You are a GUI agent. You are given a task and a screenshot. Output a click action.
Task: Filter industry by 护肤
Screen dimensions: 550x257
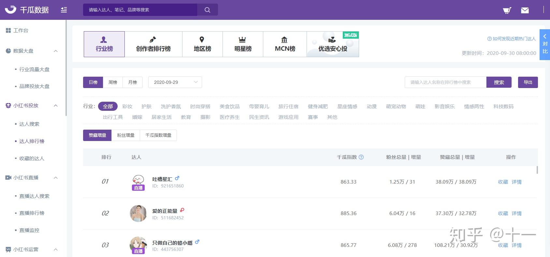coord(147,106)
